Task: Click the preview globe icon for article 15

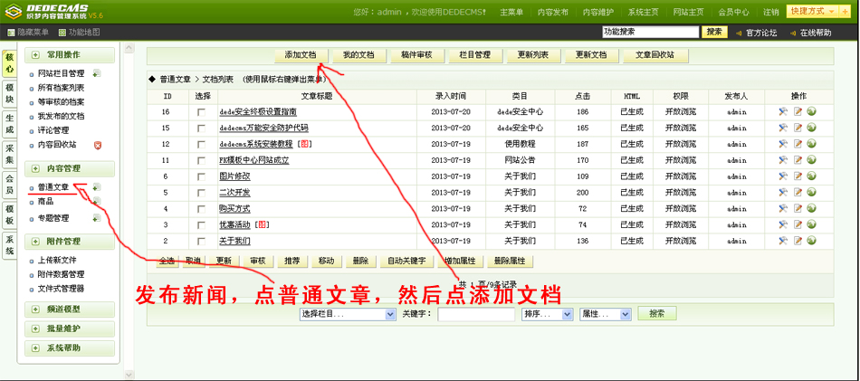Action: pos(812,129)
